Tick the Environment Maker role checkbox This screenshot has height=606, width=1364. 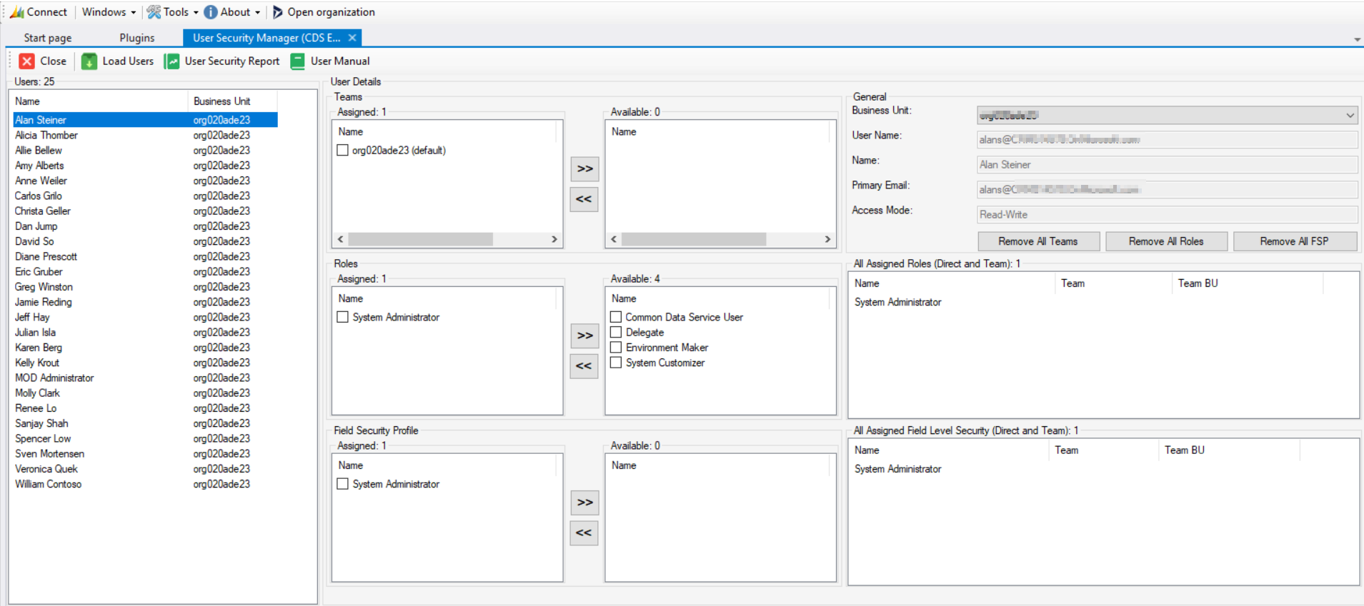(616, 348)
